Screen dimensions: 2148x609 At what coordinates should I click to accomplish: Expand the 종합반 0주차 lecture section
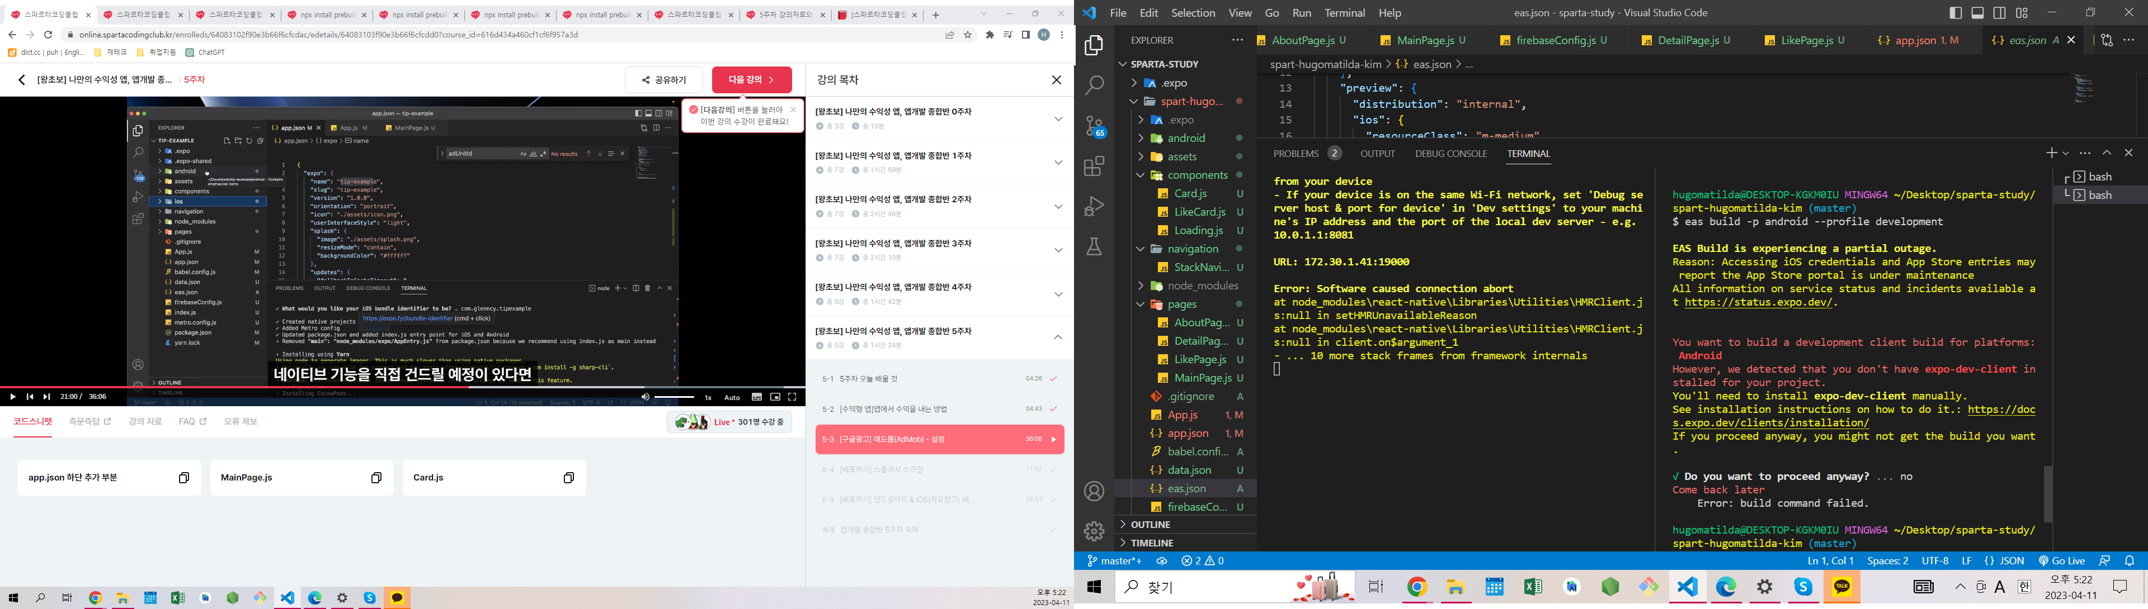pos(1058,118)
